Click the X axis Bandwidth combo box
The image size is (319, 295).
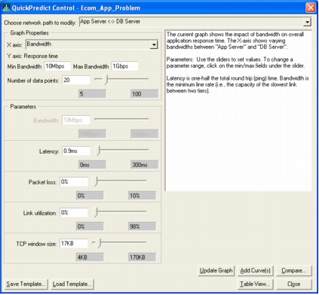tap(92, 44)
